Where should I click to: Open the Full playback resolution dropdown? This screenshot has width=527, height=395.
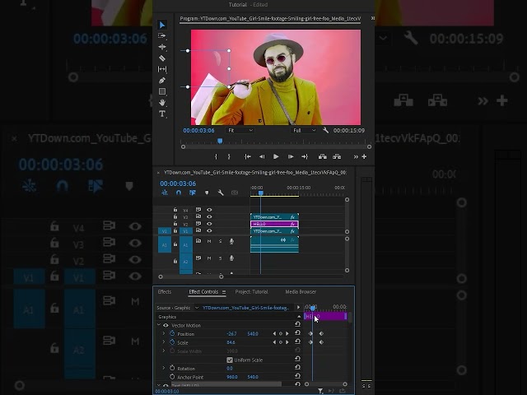pyautogui.click(x=304, y=130)
